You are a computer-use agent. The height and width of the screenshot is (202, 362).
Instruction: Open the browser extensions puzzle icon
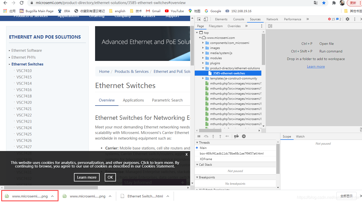point(334,3)
